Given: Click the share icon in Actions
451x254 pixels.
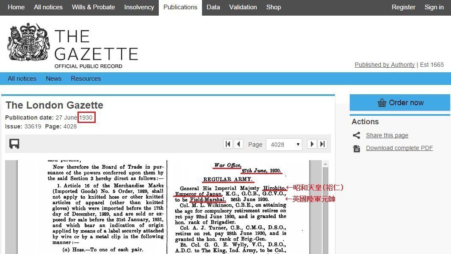Looking at the screenshot, I should click(357, 135).
